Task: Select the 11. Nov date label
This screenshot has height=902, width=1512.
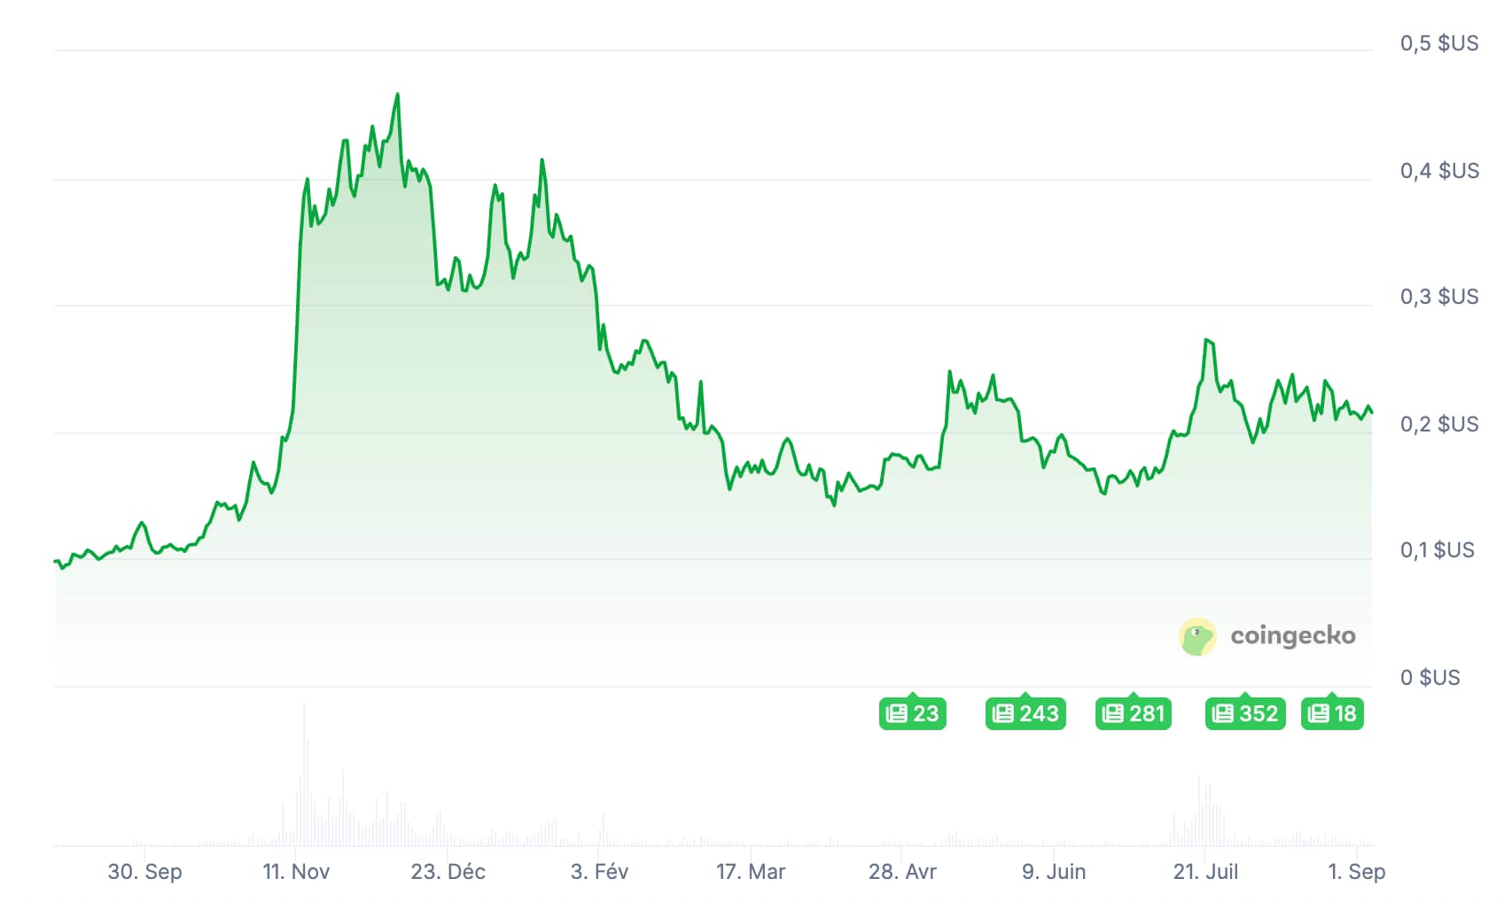Action: (296, 872)
